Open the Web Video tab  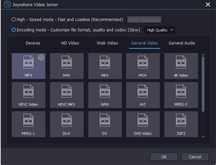point(107,43)
